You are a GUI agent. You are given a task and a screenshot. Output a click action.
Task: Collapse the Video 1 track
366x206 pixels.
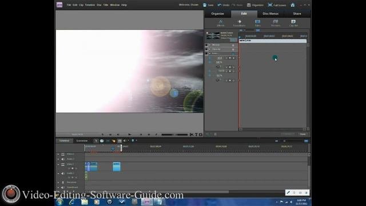[58, 164]
